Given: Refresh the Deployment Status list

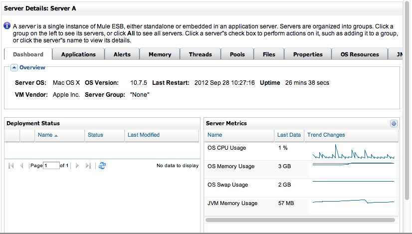Looking at the screenshot, I should [102, 166].
